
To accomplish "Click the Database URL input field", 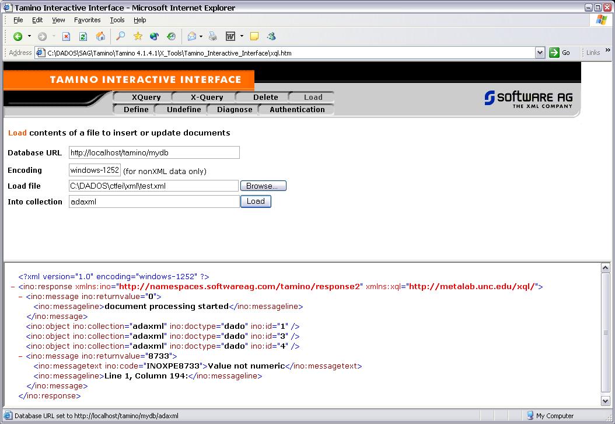I will [154, 152].
